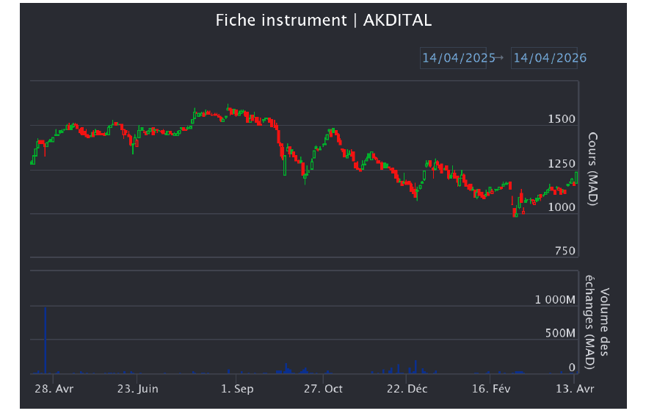Viewport: 646px width, 419px height.
Task: Click the 1250 price axis label
Action: click(x=562, y=164)
